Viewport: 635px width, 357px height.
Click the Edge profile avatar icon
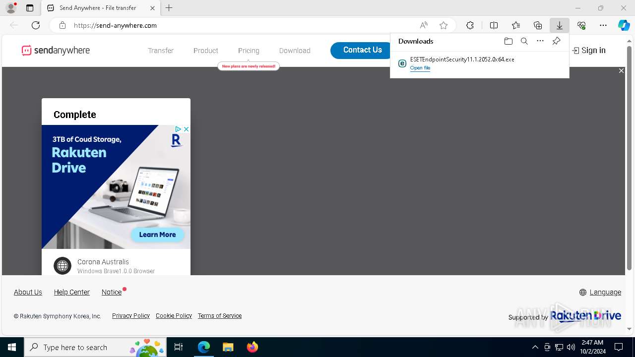[11, 8]
